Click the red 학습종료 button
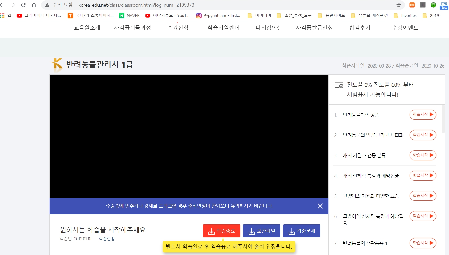The width and height of the screenshot is (449, 255). (x=221, y=231)
